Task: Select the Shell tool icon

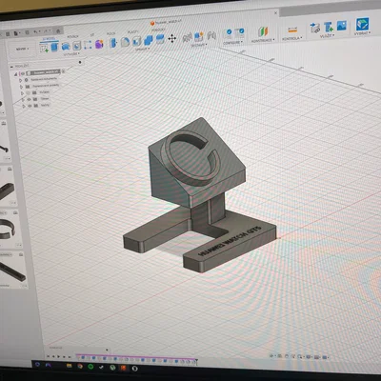Action: click(137, 41)
